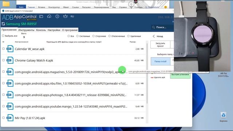
Task: Click the green Быстрая установка button
Action: [x=180, y=75]
